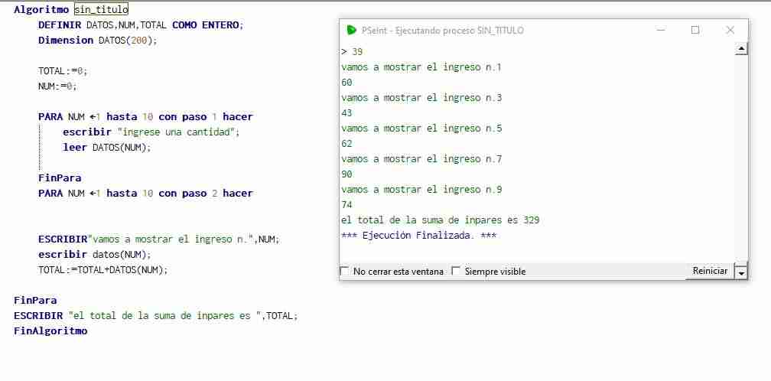The width and height of the screenshot is (771, 381).
Task: Maximize the PSeInt execution window
Action: pyautogui.click(x=695, y=30)
